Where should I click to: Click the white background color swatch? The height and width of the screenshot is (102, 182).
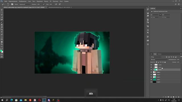(x=3, y=52)
